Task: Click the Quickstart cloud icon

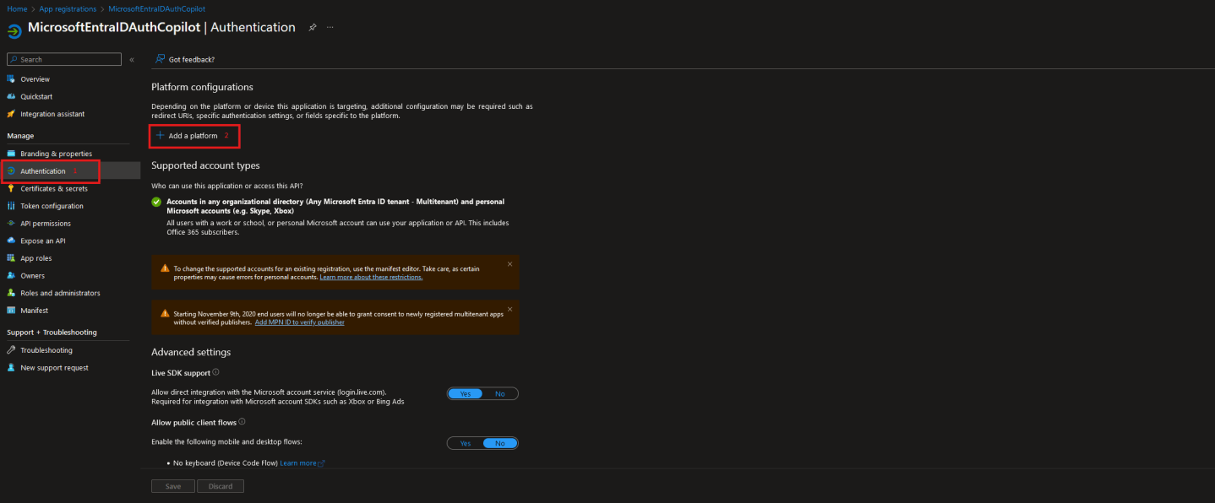Action: [x=11, y=96]
